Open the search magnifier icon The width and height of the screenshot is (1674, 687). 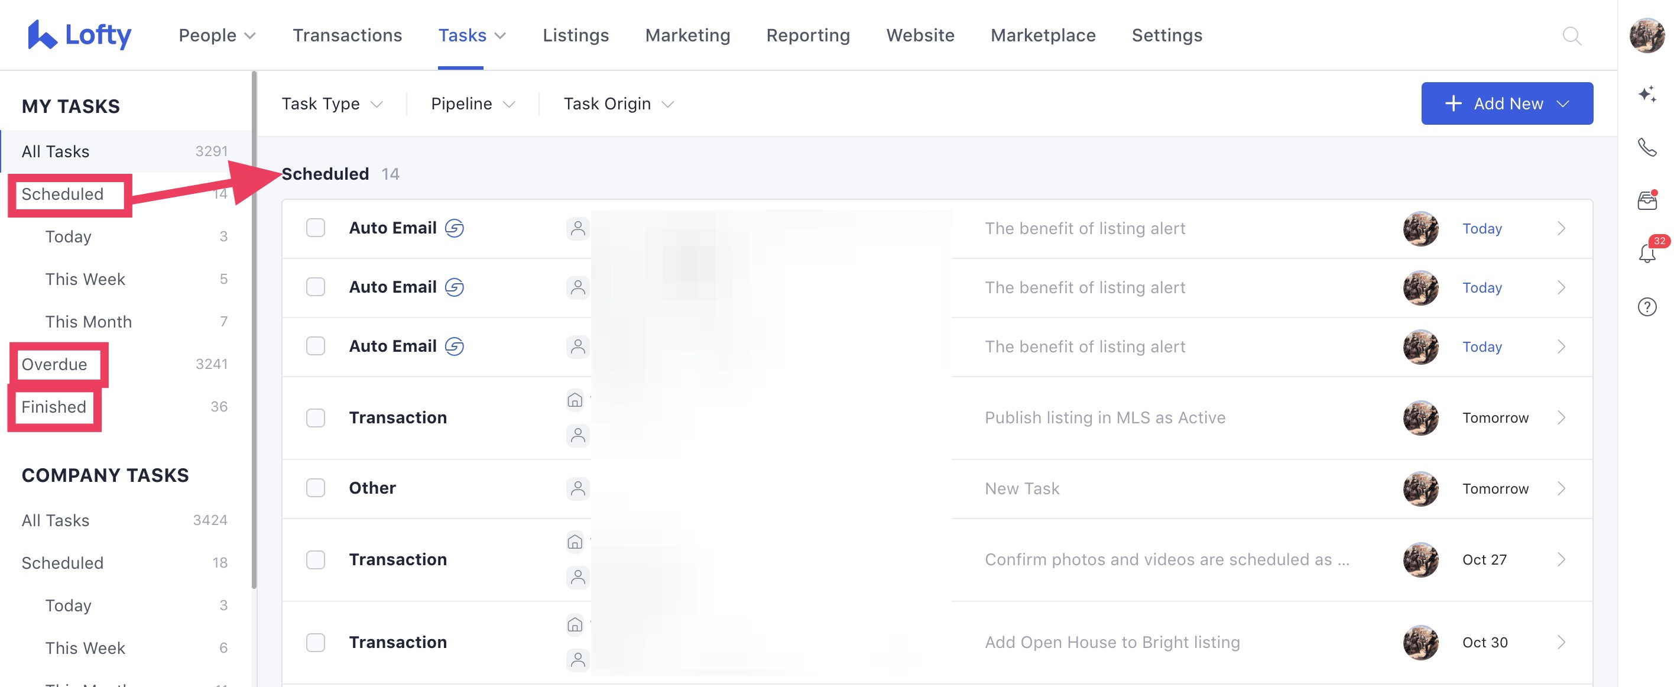(x=1572, y=35)
